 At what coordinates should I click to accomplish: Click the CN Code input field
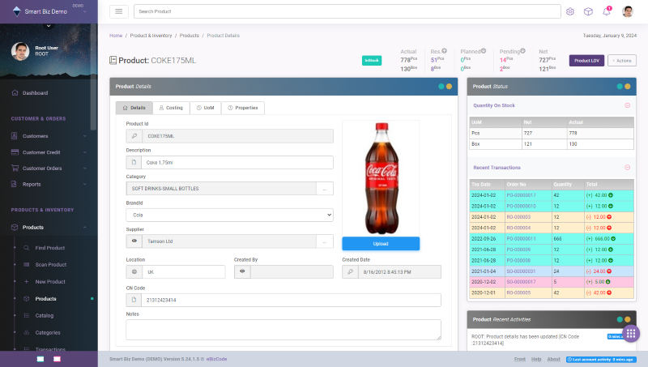pos(291,300)
